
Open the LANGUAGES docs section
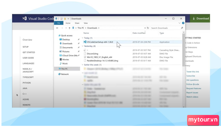(x=28, y=63)
